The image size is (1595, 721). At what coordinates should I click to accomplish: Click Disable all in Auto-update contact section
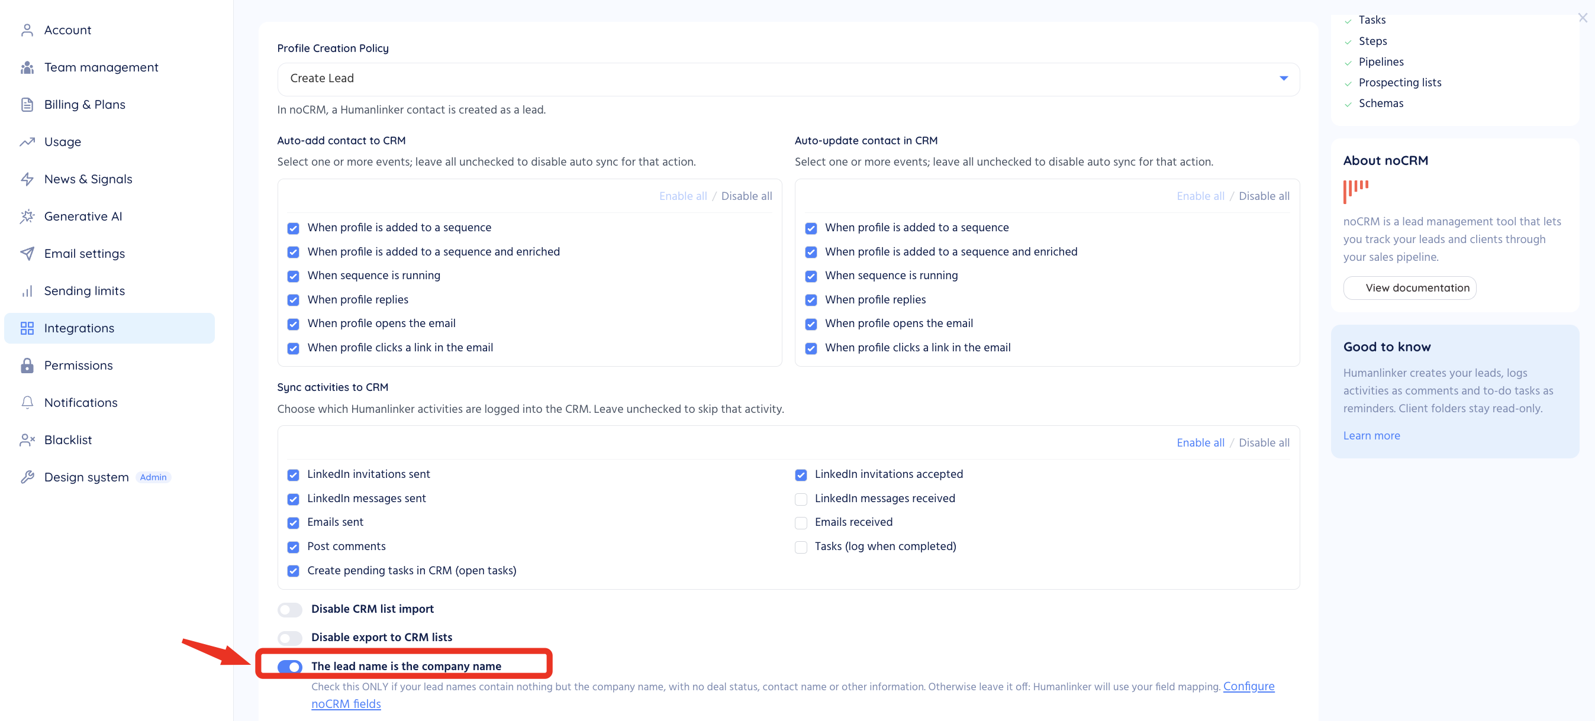(x=1264, y=196)
